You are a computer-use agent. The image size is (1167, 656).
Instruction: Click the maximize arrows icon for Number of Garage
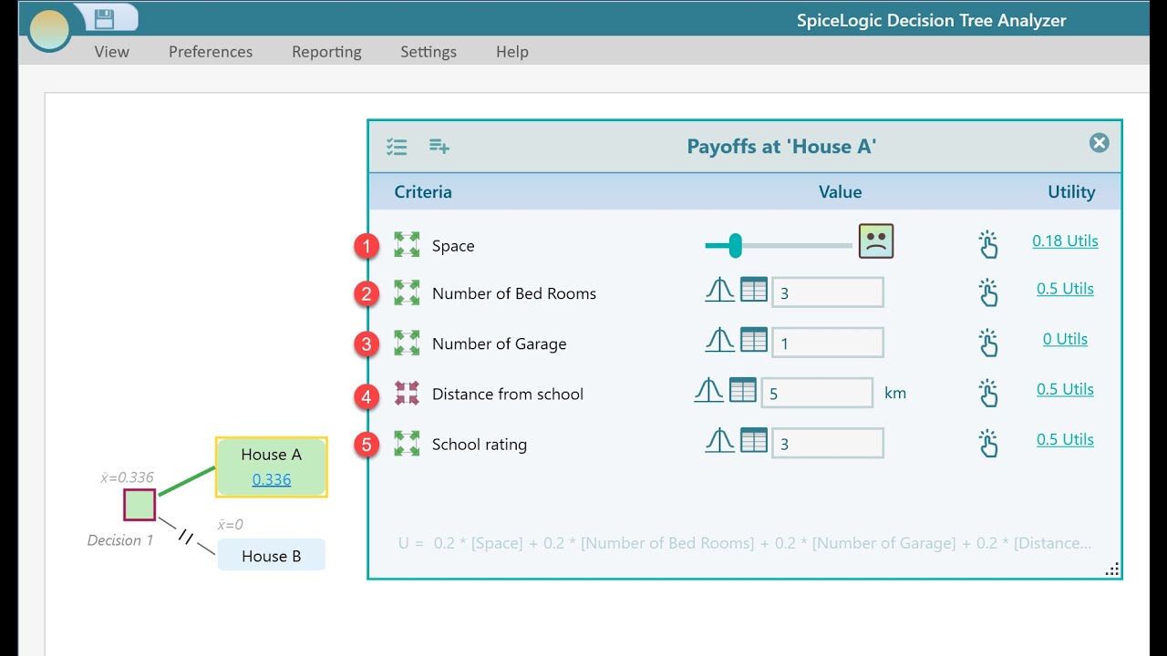click(x=407, y=343)
